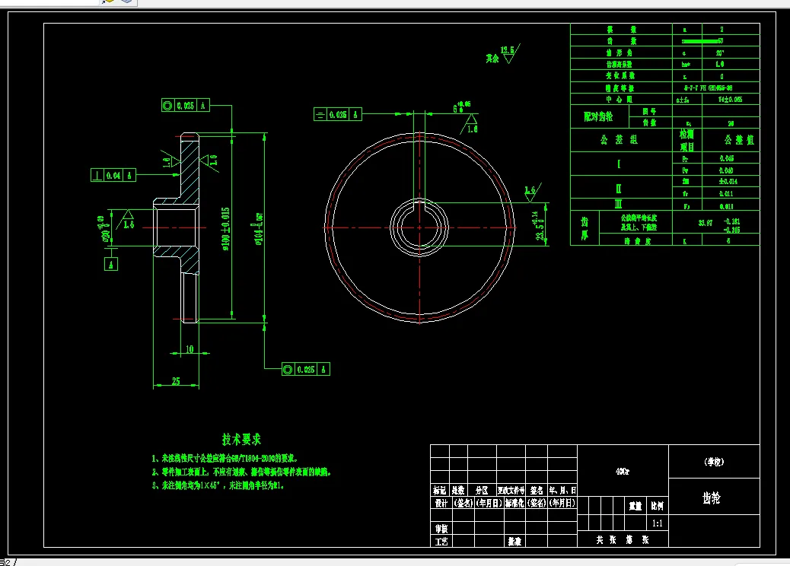Click the 齿厚 cell in parameter table
790x566 pixels.
pyautogui.click(x=585, y=229)
